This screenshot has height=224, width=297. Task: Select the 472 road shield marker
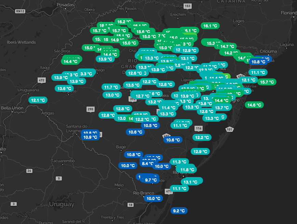(x=42, y=80)
